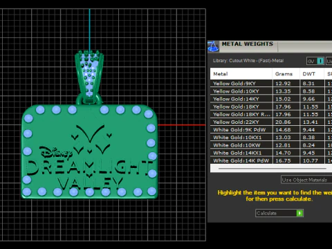Select the White Gold:10KW row
Screen dimensions: 332x249
point(271,145)
